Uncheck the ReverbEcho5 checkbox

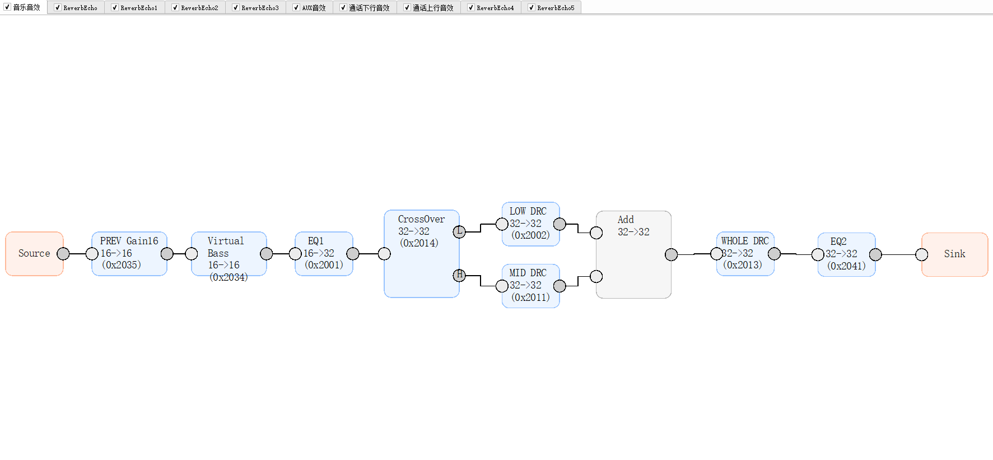pyautogui.click(x=532, y=8)
